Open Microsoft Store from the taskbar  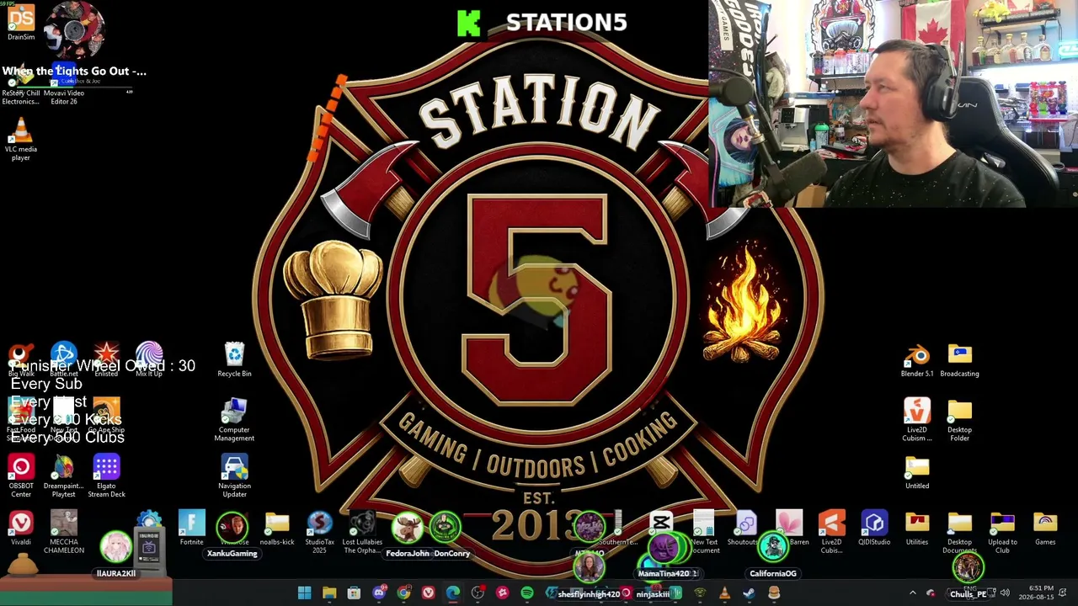click(x=354, y=593)
